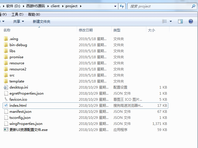Image resolution: width=198 pixels, height=148 pixels.
Task: Open the 工具(T) menu
Action: point(17,14)
